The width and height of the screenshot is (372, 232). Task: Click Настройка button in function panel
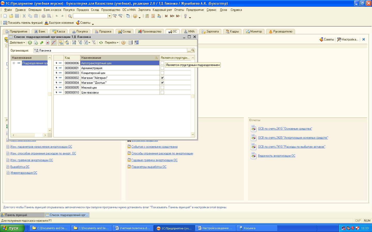348,39
